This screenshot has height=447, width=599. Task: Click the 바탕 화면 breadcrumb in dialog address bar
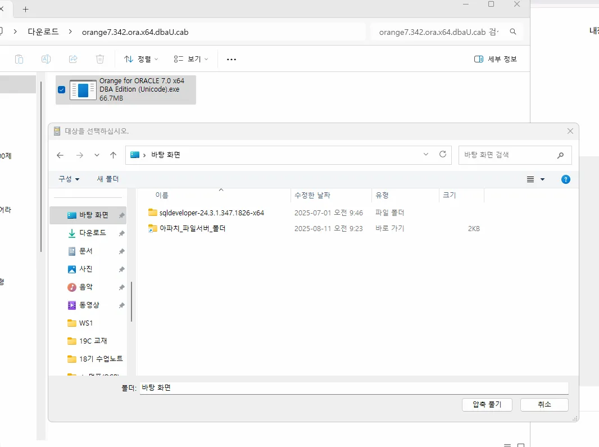tap(165, 155)
